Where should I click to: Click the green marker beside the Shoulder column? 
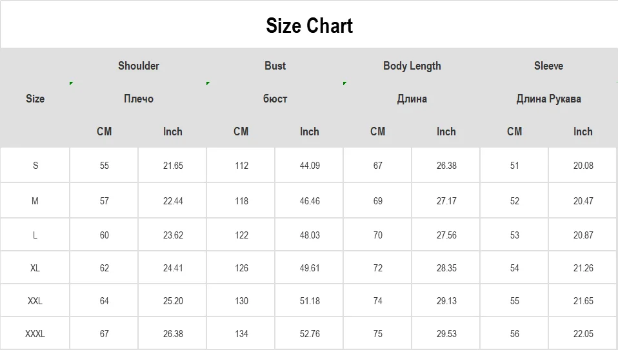tap(72, 83)
